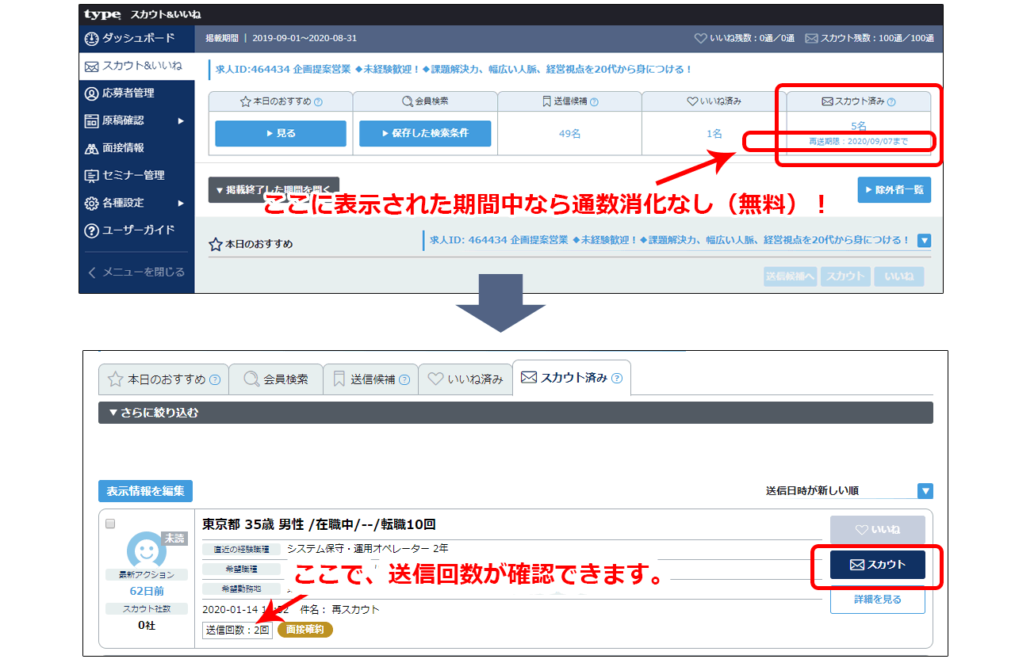Click help icon beside スカウト済み column header
The width and height of the screenshot is (1015, 659).
(x=891, y=102)
